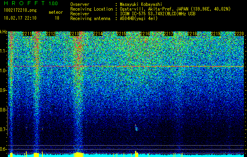Select the 0.8 frequency axis label
Image resolution: width=247 pixels, height=157 pixels.
(4, 110)
